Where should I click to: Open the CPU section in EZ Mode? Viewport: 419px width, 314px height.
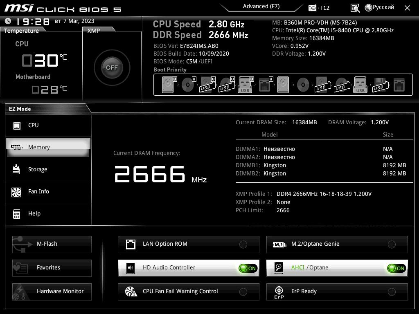pos(48,126)
